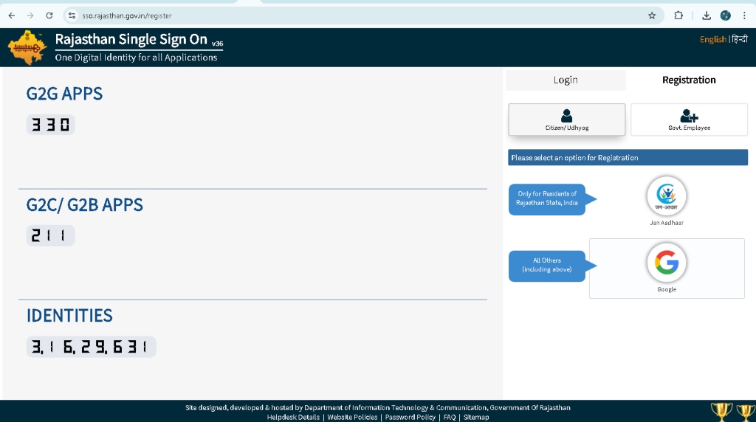Image resolution: width=756 pixels, height=422 pixels.
Task: Switch language to Hindi
Action: 740,39
